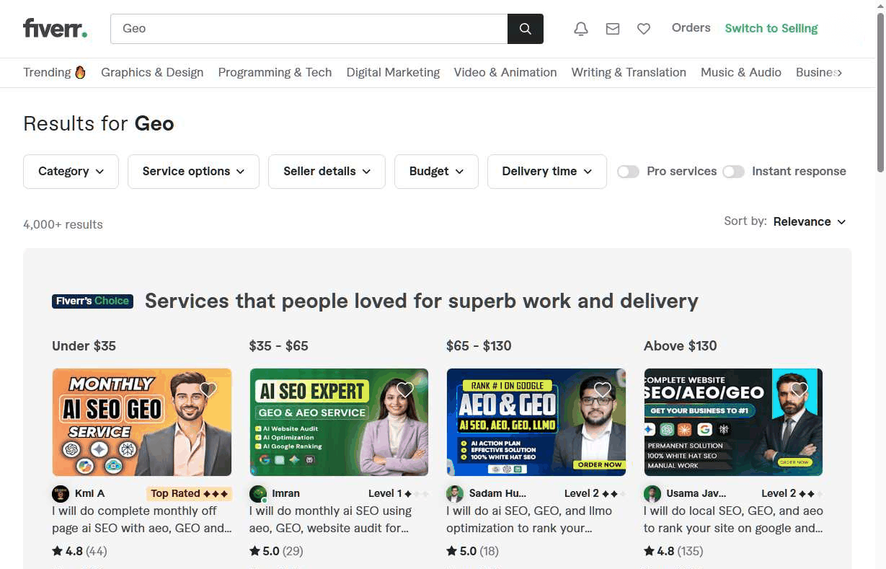Open Usama Jav's profile avatar
The height and width of the screenshot is (569, 886).
pos(652,493)
